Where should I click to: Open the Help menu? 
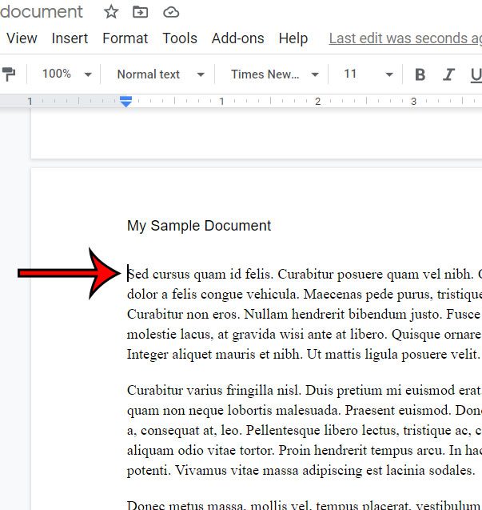(x=293, y=38)
